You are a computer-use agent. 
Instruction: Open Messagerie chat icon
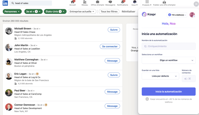coord(110,2)
